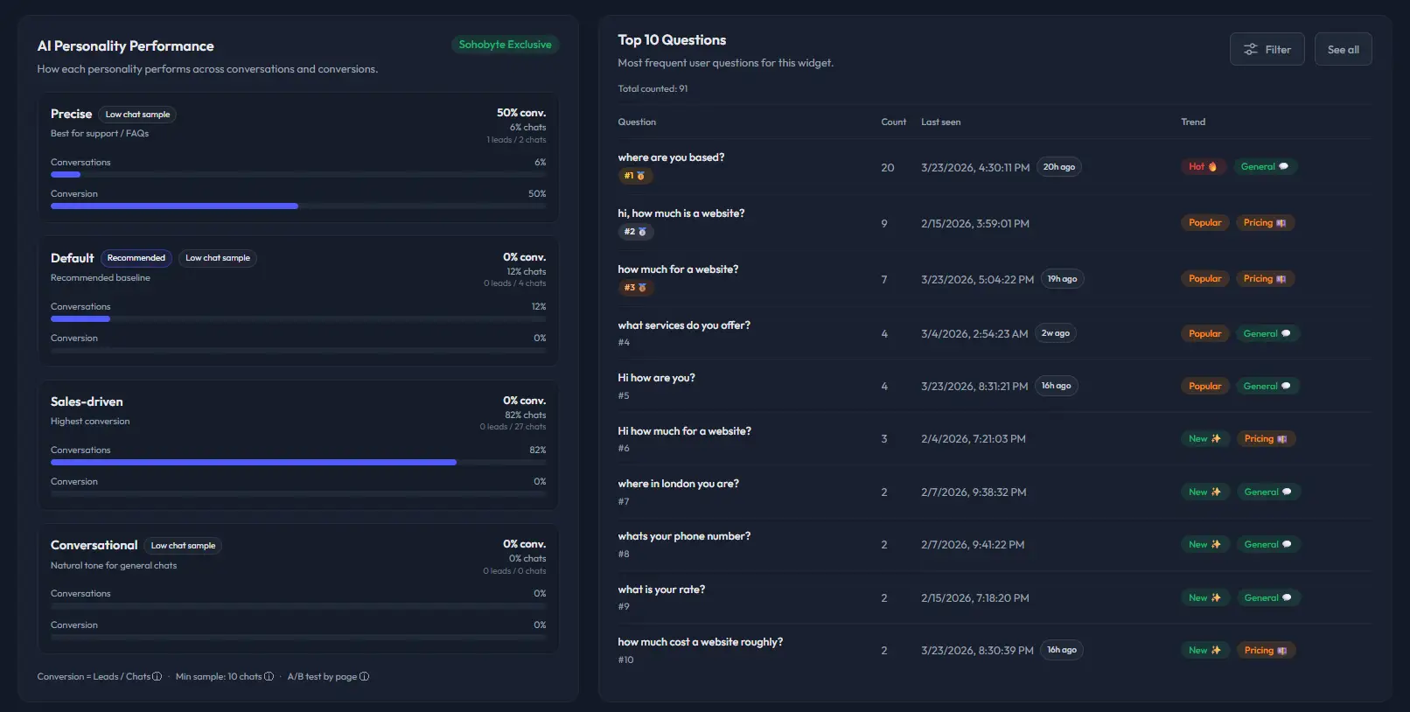Click the Recommended badge on Default personality
The image size is (1410, 712).
coord(136,258)
